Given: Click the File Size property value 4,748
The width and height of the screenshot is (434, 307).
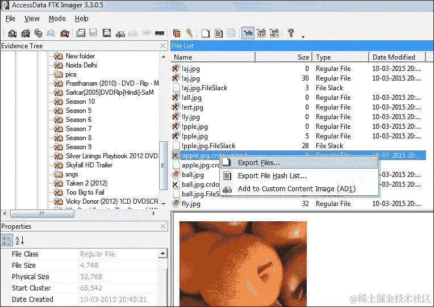Looking at the screenshot, I should pyautogui.click(x=89, y=266).
